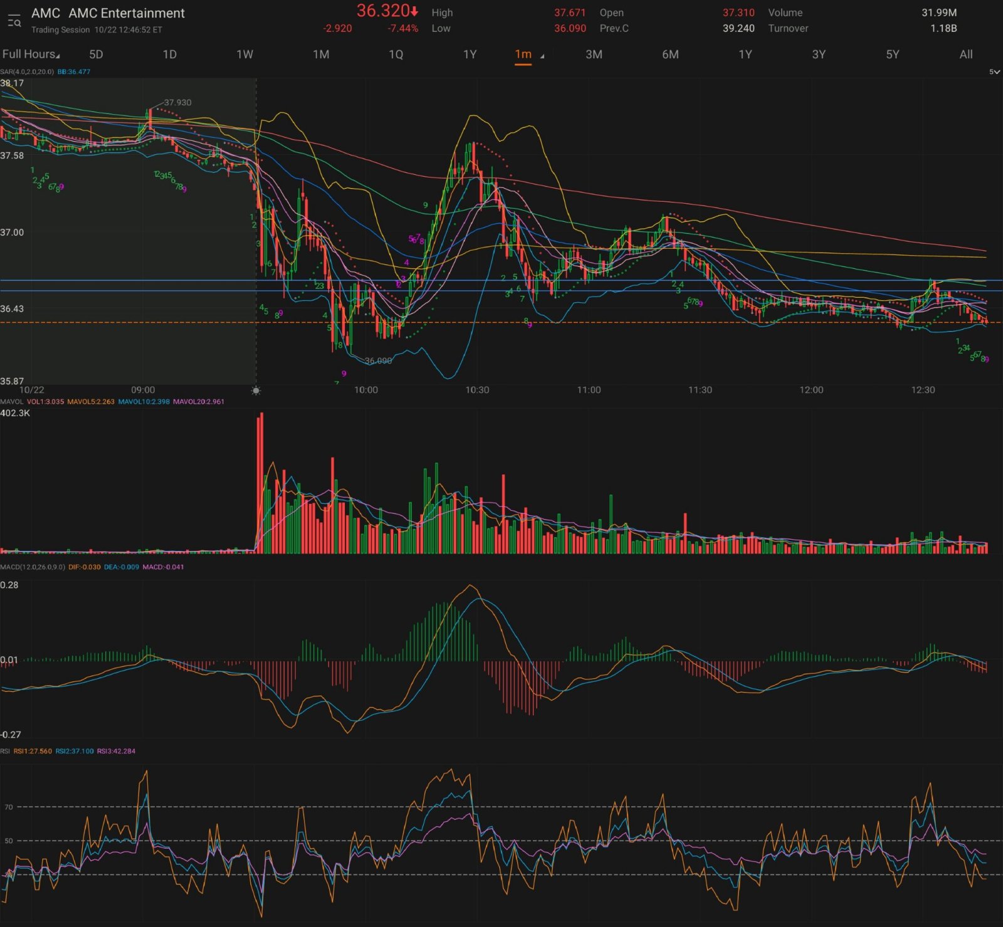Click the MAVOL20:2.961 value

[199, 402]
